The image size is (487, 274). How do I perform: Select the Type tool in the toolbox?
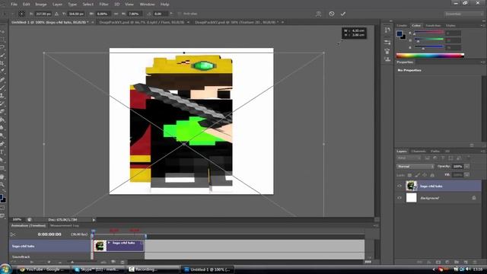(2, 152)
